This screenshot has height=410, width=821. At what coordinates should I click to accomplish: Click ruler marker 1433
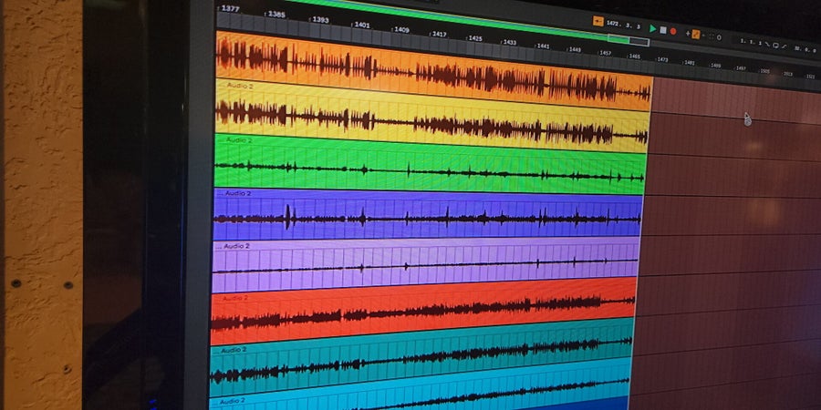tap(509, 42)
